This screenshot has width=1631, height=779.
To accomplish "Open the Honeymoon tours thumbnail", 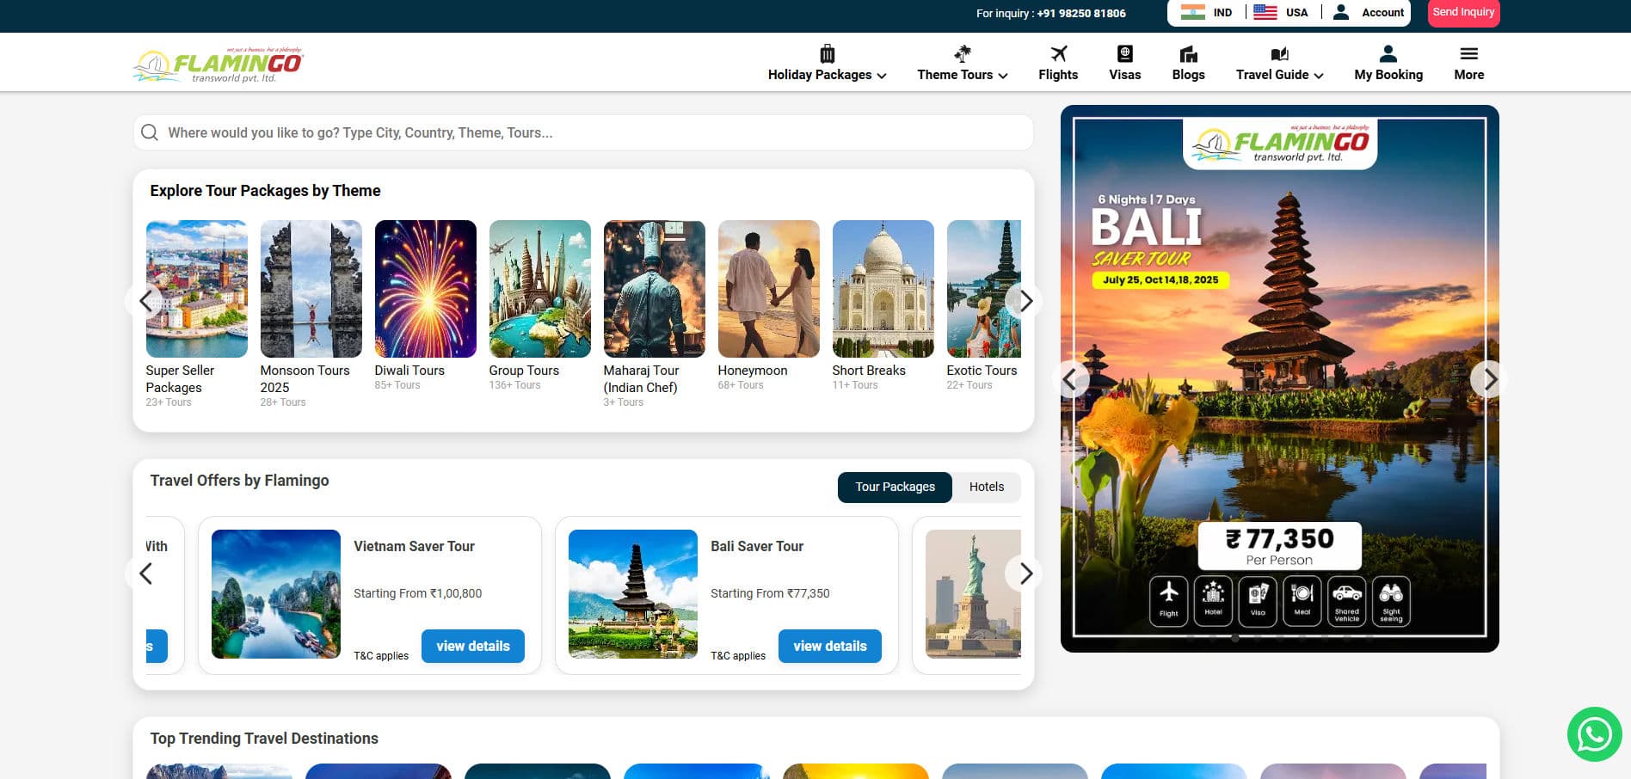I will (768, 289).
